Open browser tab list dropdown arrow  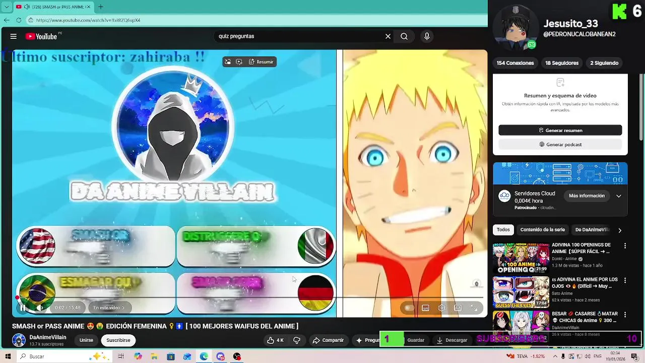(x=6, y=7)
